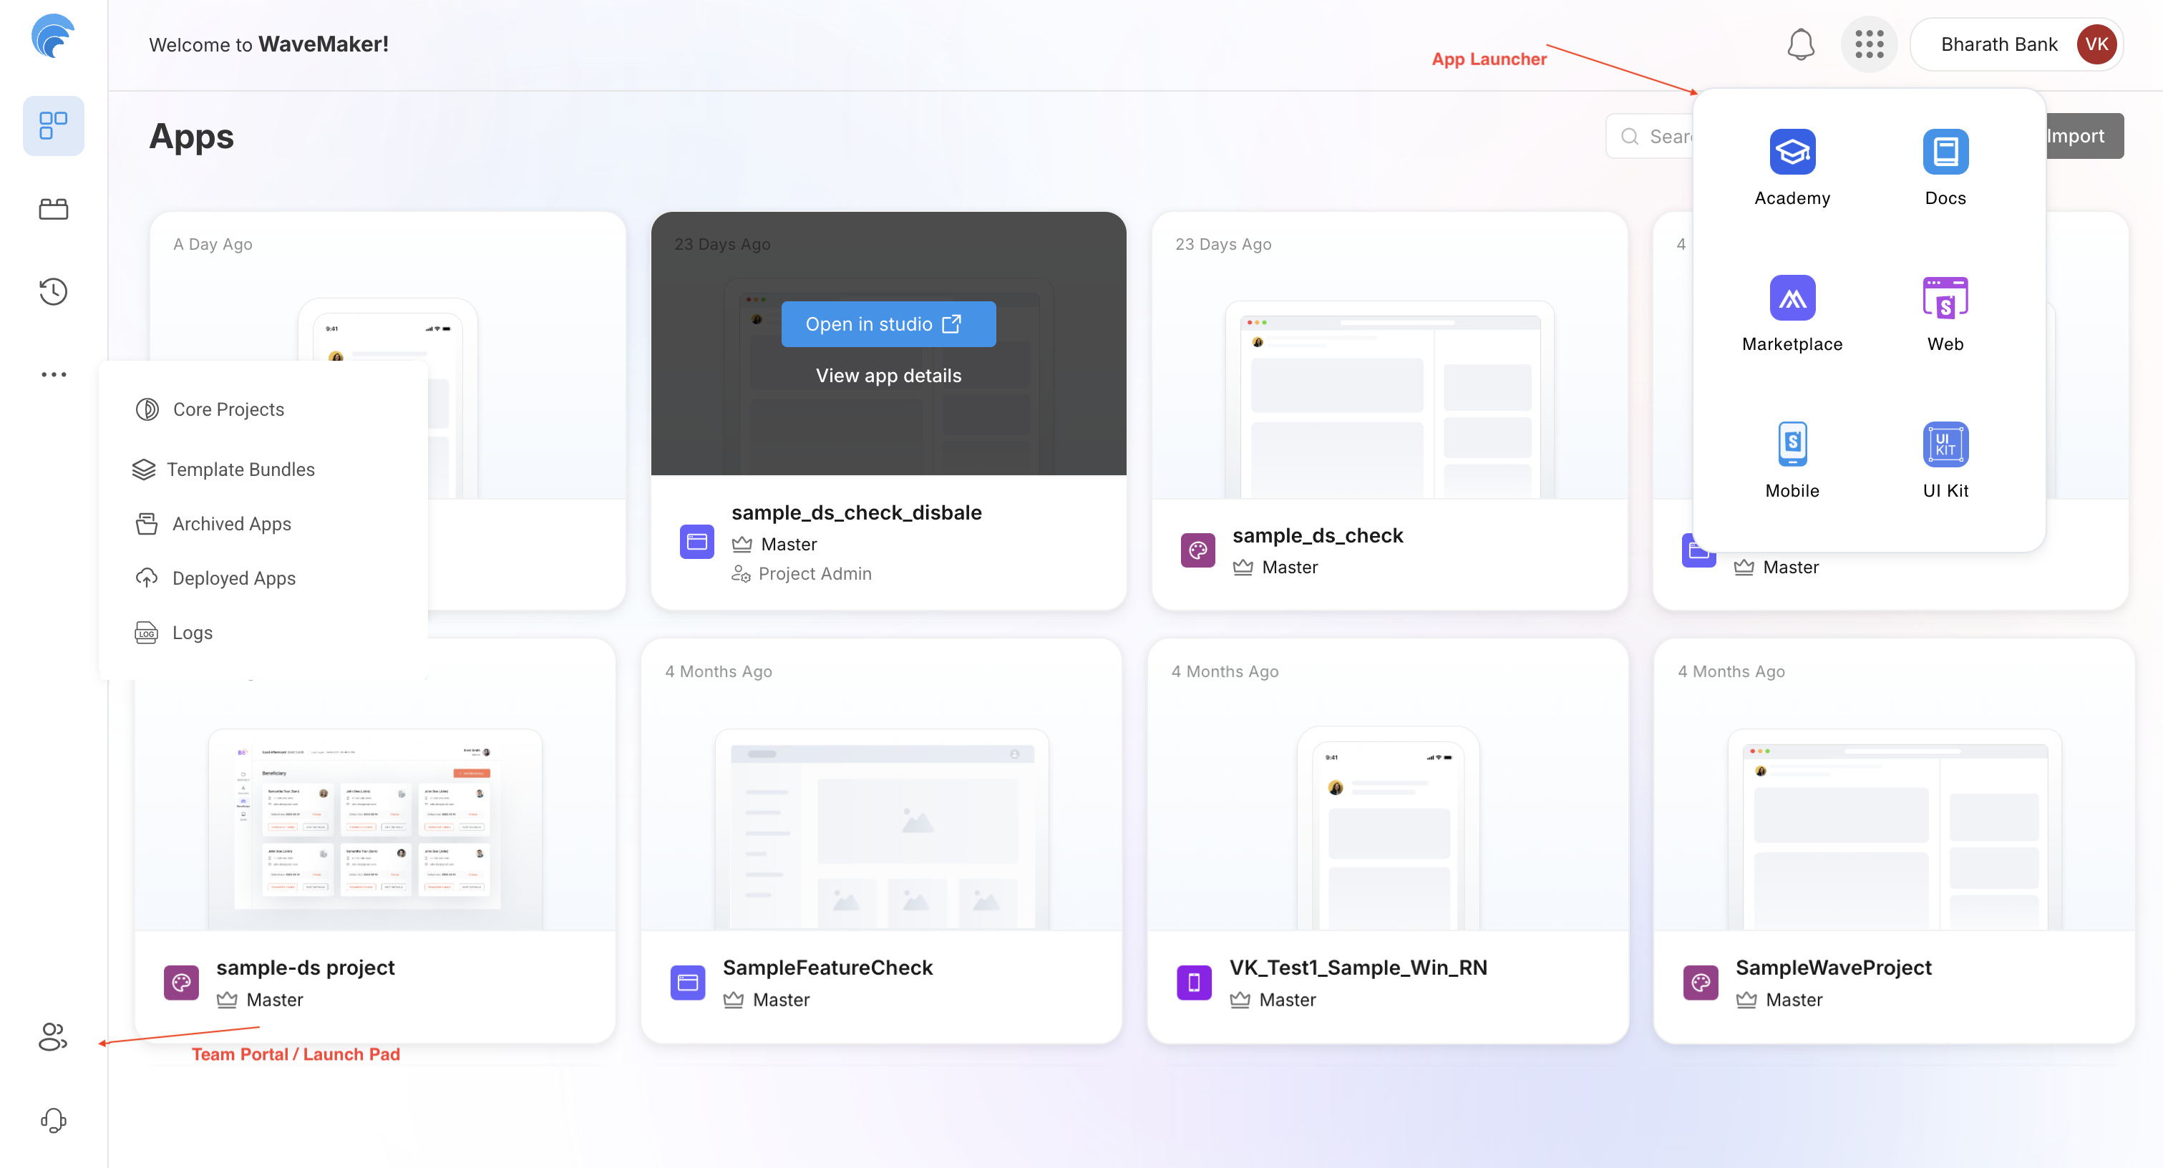The height and width of the screenshot is (1168, 2163).
Task: Open Template Bundles menu item
Action: click(x=240, y=469)
